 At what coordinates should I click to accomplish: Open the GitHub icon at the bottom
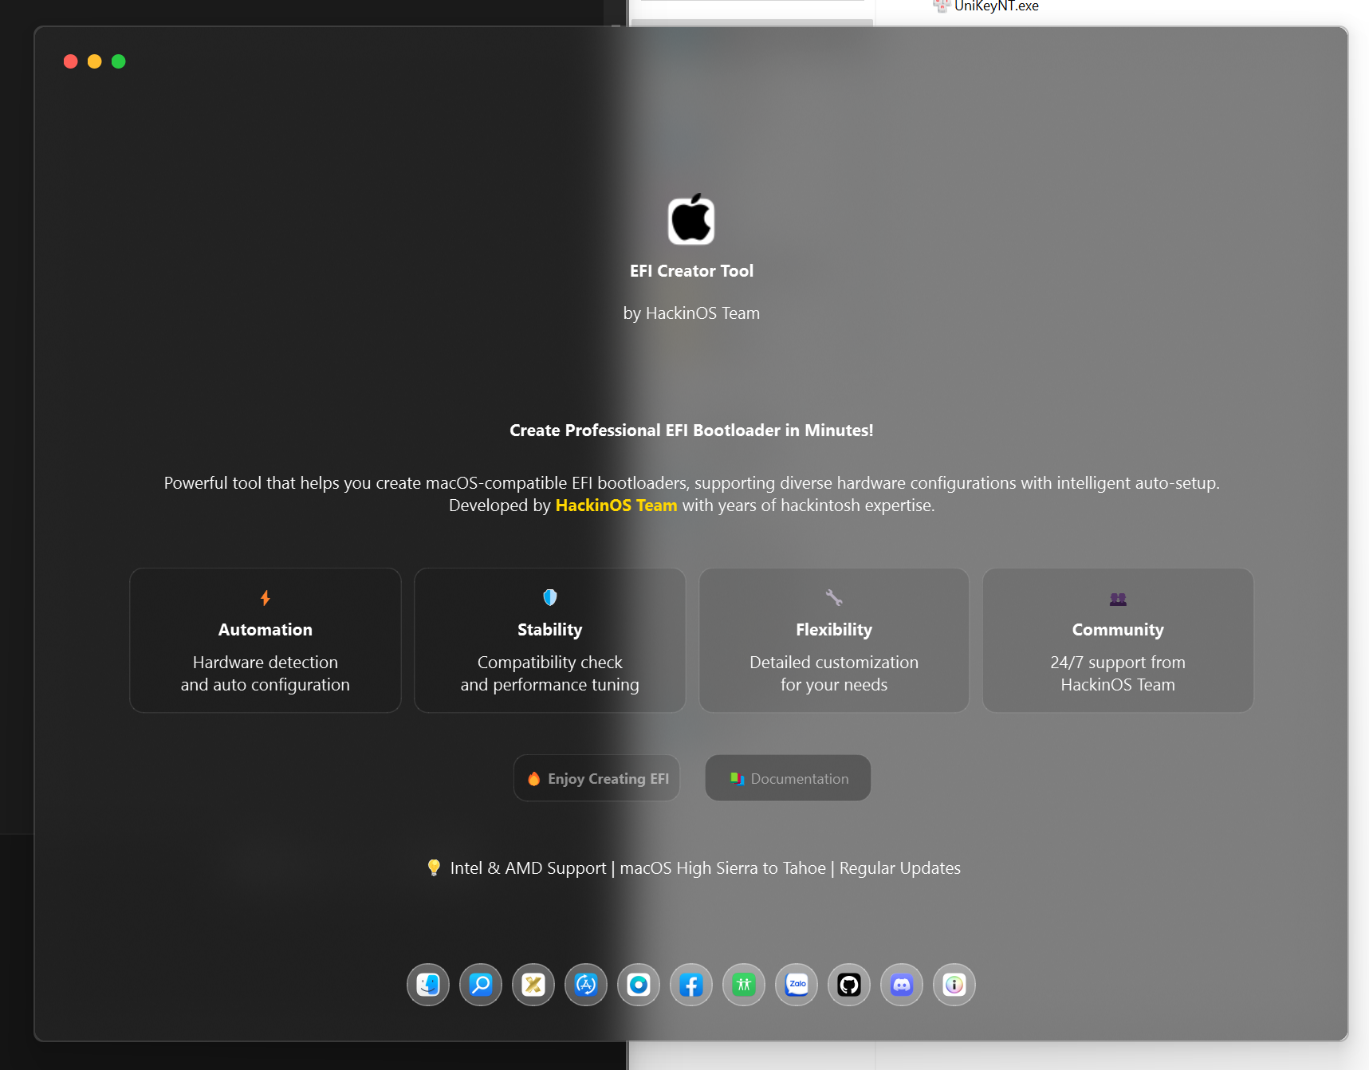pos(849,985)
